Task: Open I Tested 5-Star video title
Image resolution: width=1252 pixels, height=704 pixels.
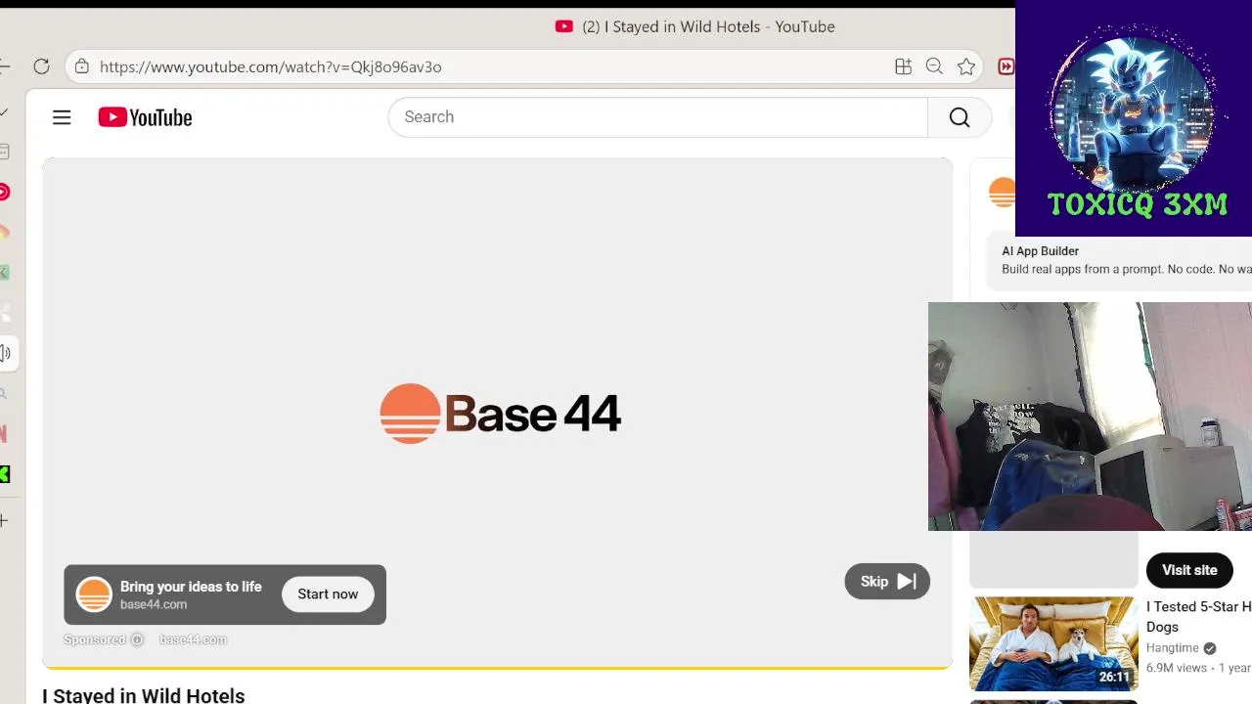Action: pos(1198,617)
